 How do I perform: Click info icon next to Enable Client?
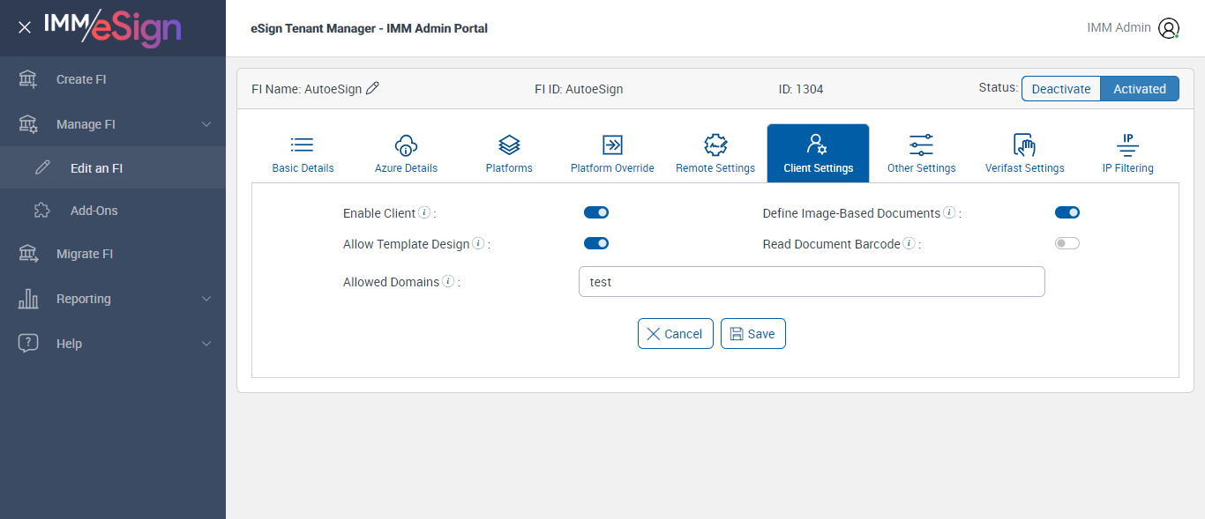pyautogui.click(x=424, y=212)
